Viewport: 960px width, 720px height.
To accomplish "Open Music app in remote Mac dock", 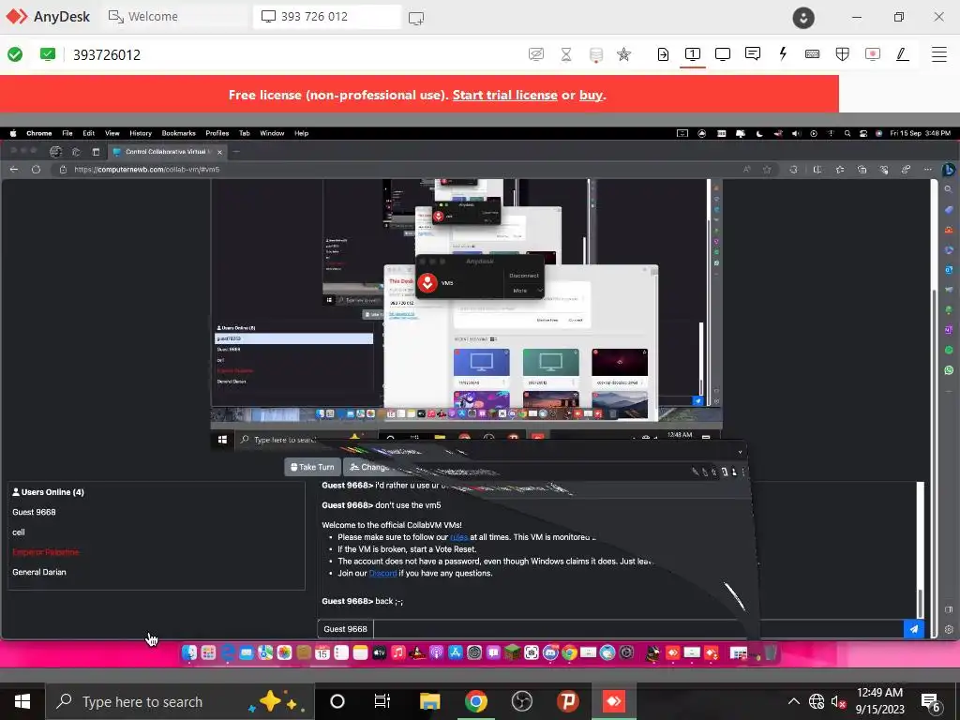I will (397, 652).
